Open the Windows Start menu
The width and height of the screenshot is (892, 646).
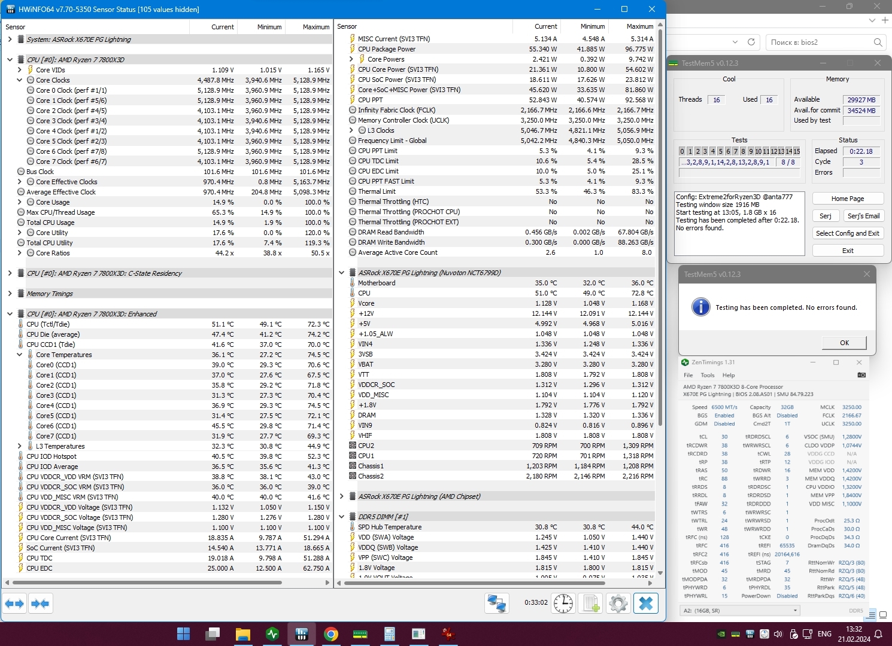184,633
